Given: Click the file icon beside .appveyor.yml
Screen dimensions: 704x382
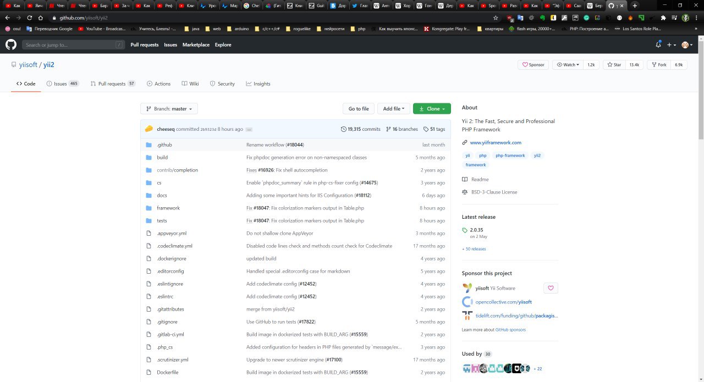Looking at the screenshot, I should point(148,233).
